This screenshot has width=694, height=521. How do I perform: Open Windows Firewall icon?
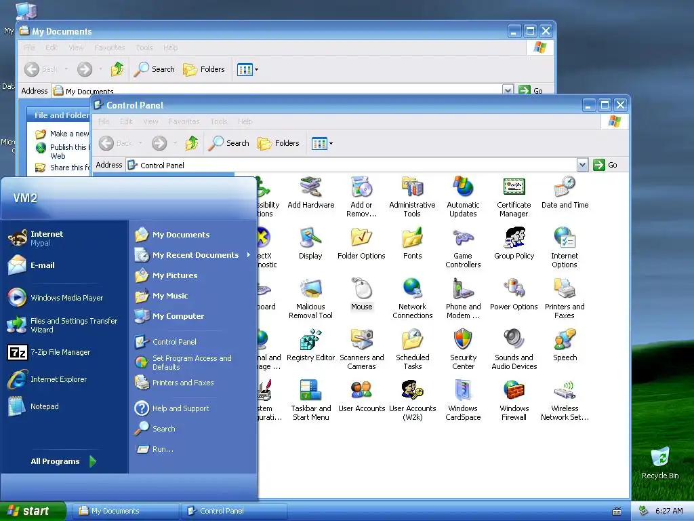point(514,400)
